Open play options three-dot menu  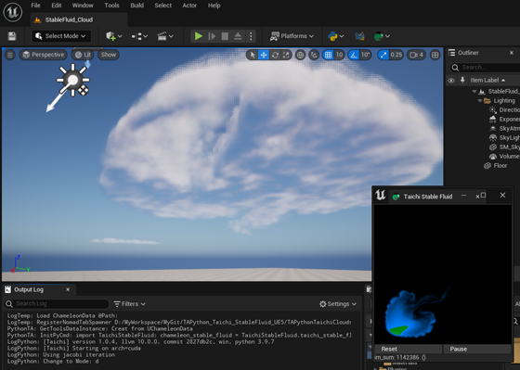tap(251, 36)
